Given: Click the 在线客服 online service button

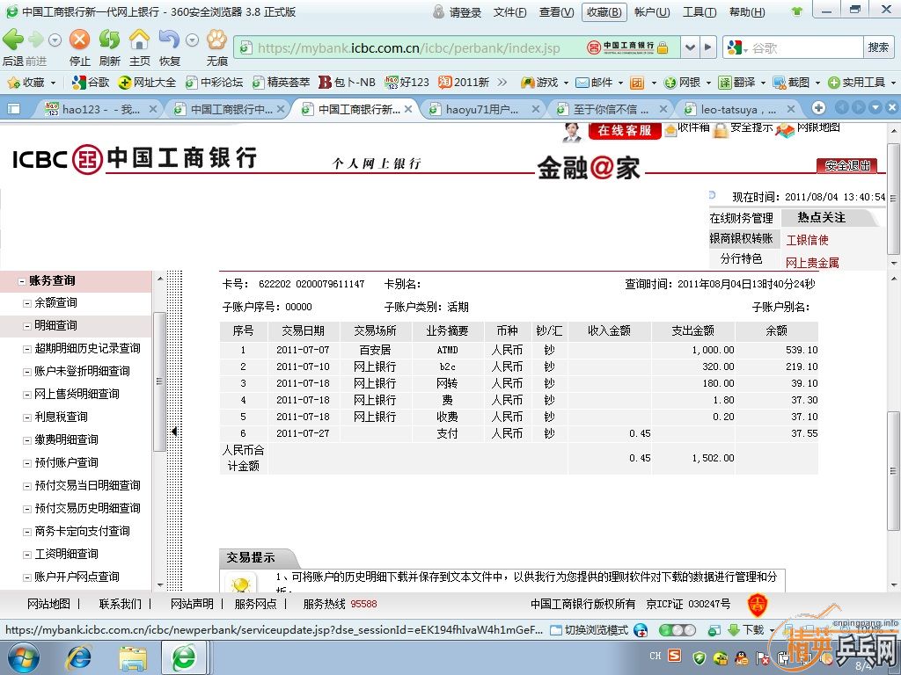Looking at the screenshot, I should [x=625, y=130].
